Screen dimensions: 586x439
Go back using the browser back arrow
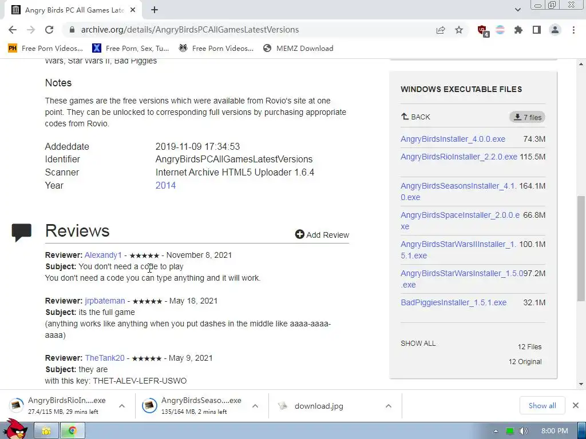pos(13,30)
